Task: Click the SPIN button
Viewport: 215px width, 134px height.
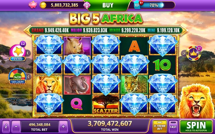Action: click(x=196, y=126)
